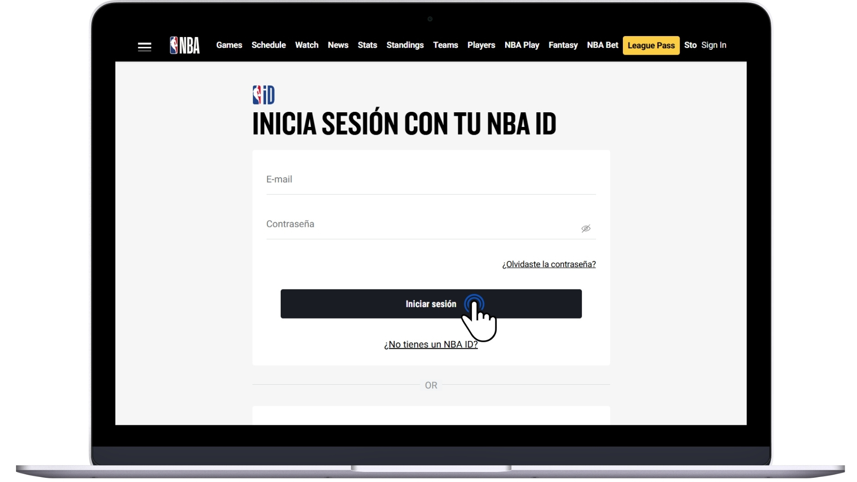Open the Sto (Store) nav item

[690, 45]
